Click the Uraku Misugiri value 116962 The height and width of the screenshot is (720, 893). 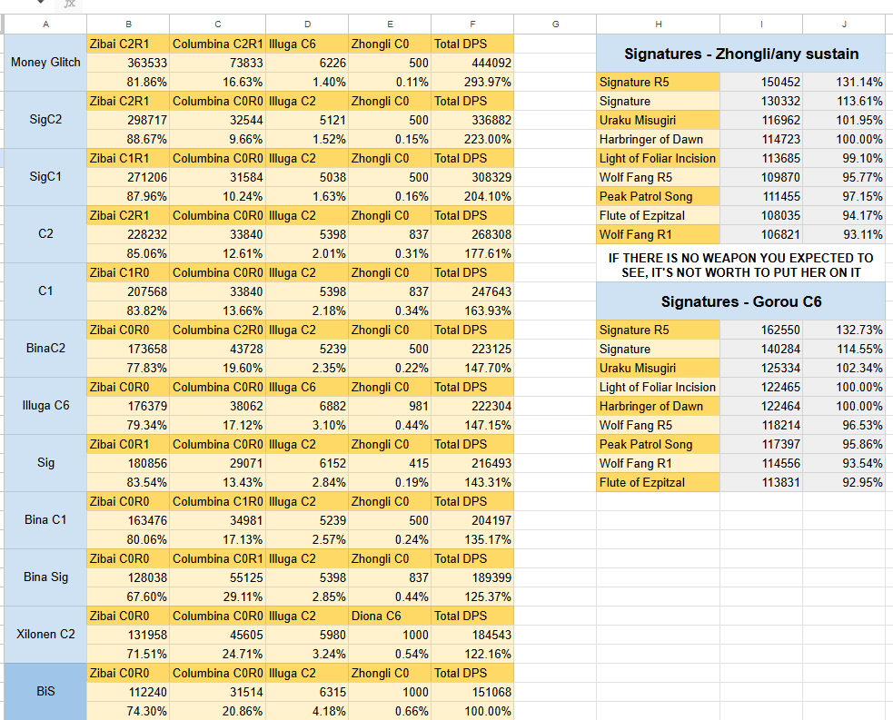coord(761,120)
